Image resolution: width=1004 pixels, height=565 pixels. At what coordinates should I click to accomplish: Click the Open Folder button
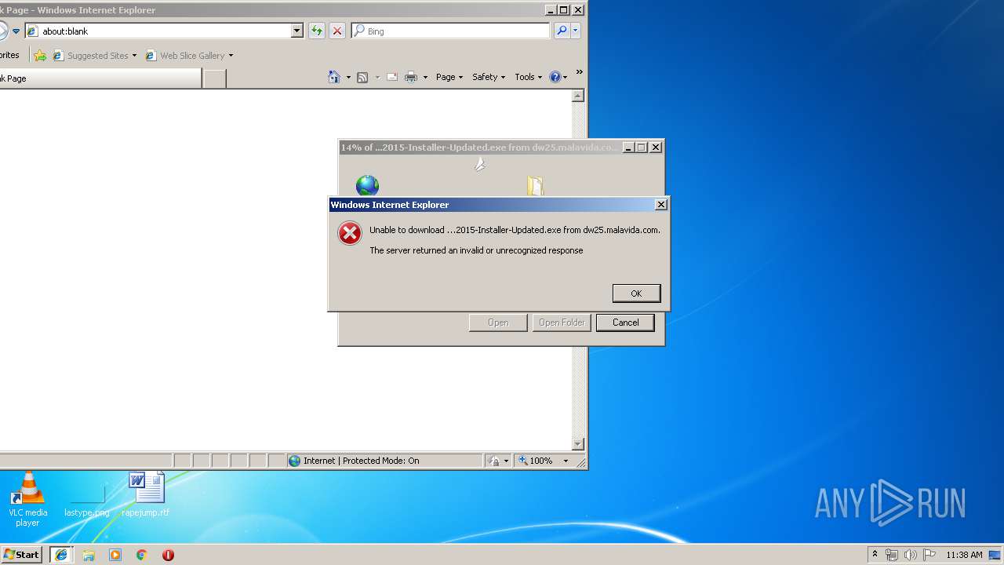point(562,323)
